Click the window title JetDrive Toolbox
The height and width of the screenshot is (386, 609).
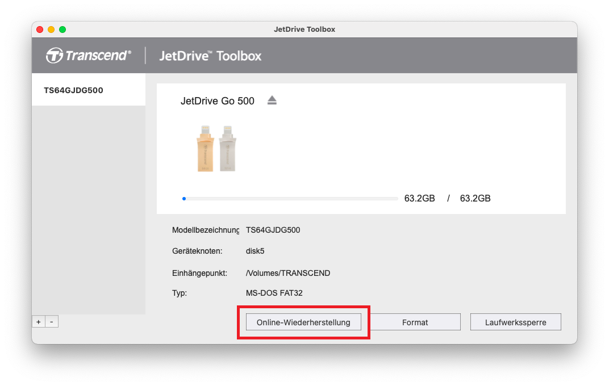[x=304, y=29]
